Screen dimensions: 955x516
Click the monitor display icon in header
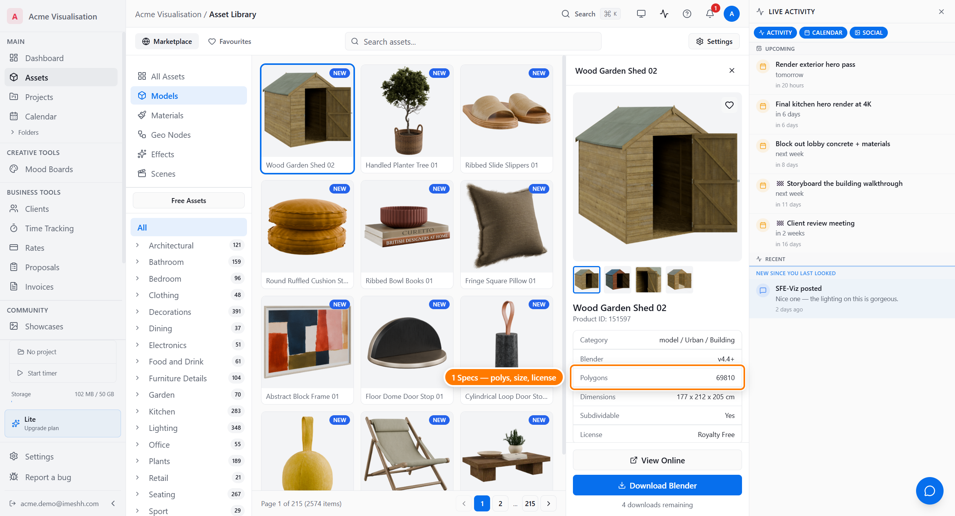(641, 14)
